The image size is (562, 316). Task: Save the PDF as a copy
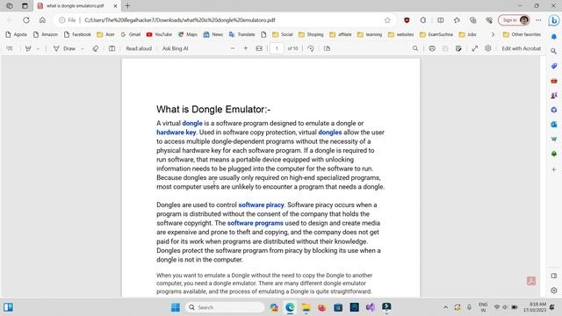point(458,48)
